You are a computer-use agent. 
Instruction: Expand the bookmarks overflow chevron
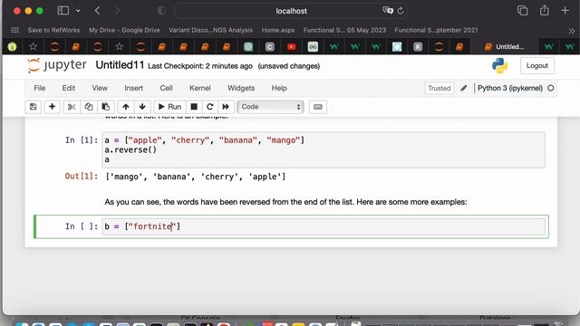pos(572,31)
